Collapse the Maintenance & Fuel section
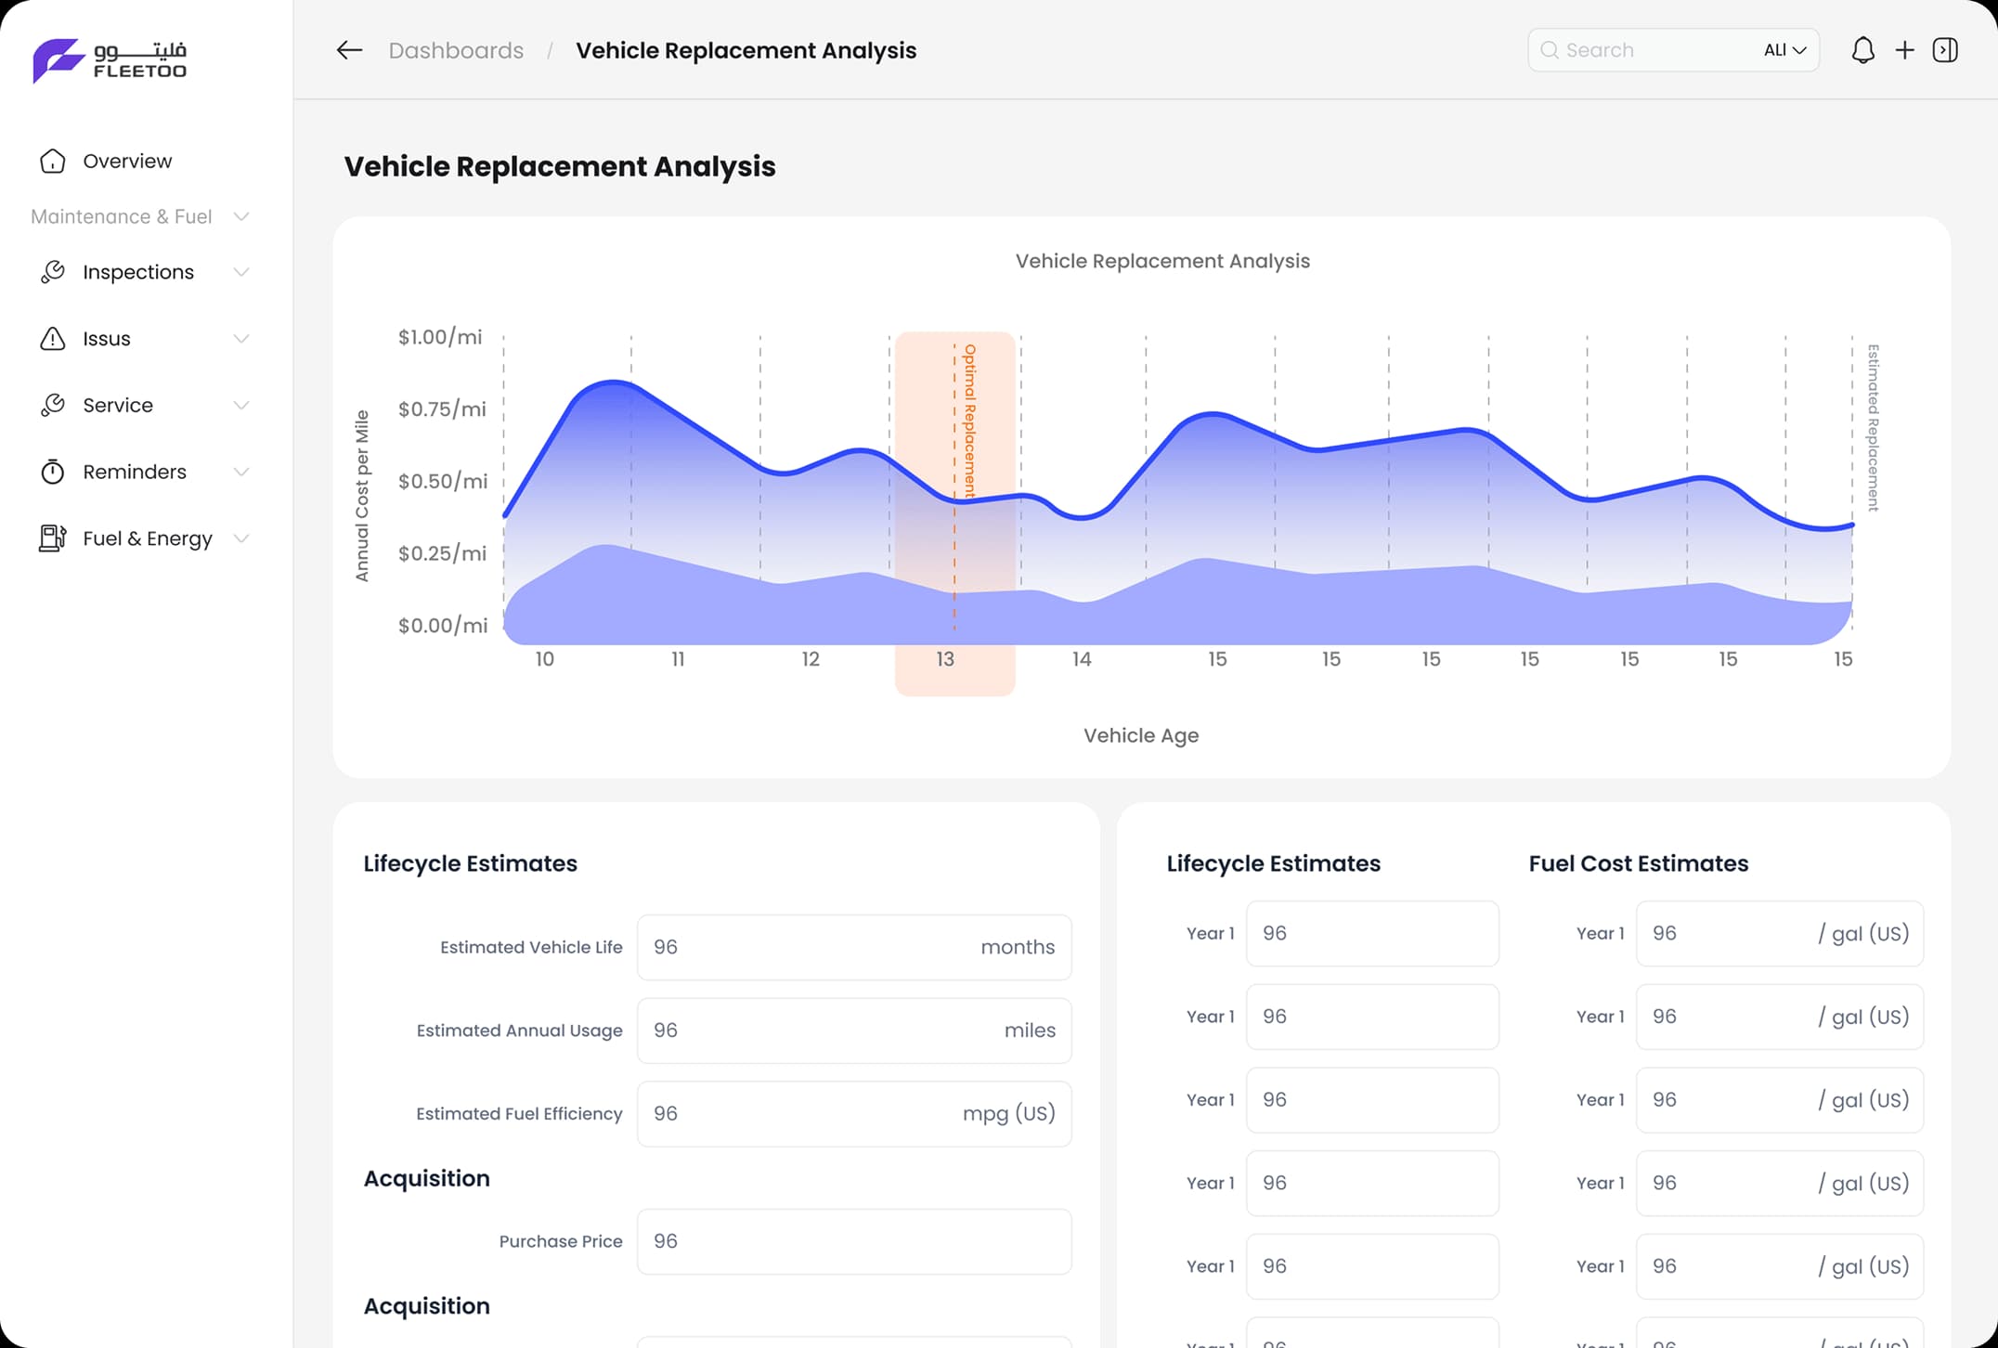1998x1348 pixels. [x=241, y=216]
